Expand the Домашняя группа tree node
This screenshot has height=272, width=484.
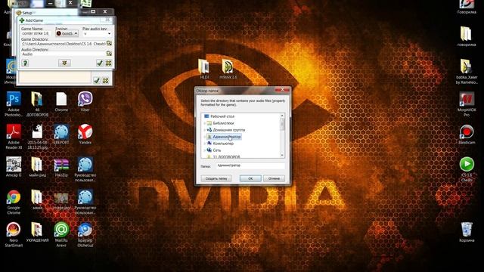pyautogui.click(x=204, y=130)
